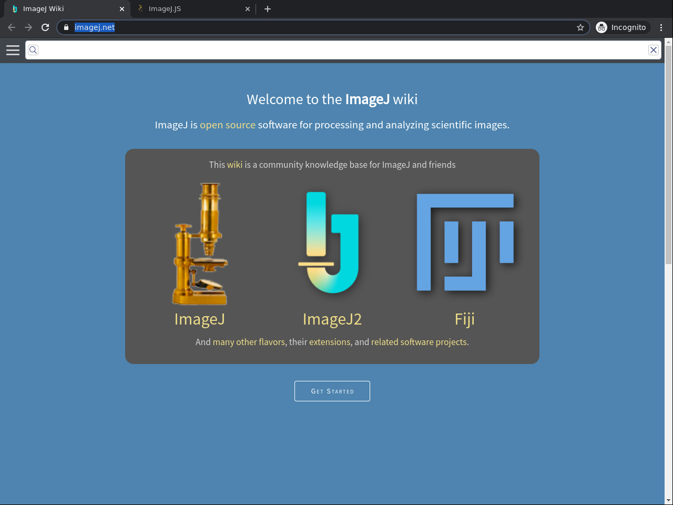Go back to previous page
This screenshot has height=505, width=673.
(12, 27)
